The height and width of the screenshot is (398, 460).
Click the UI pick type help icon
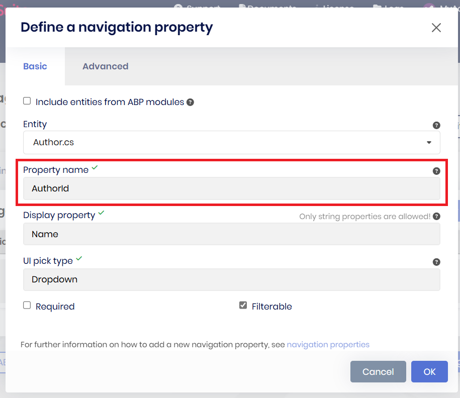click(436, 262)
